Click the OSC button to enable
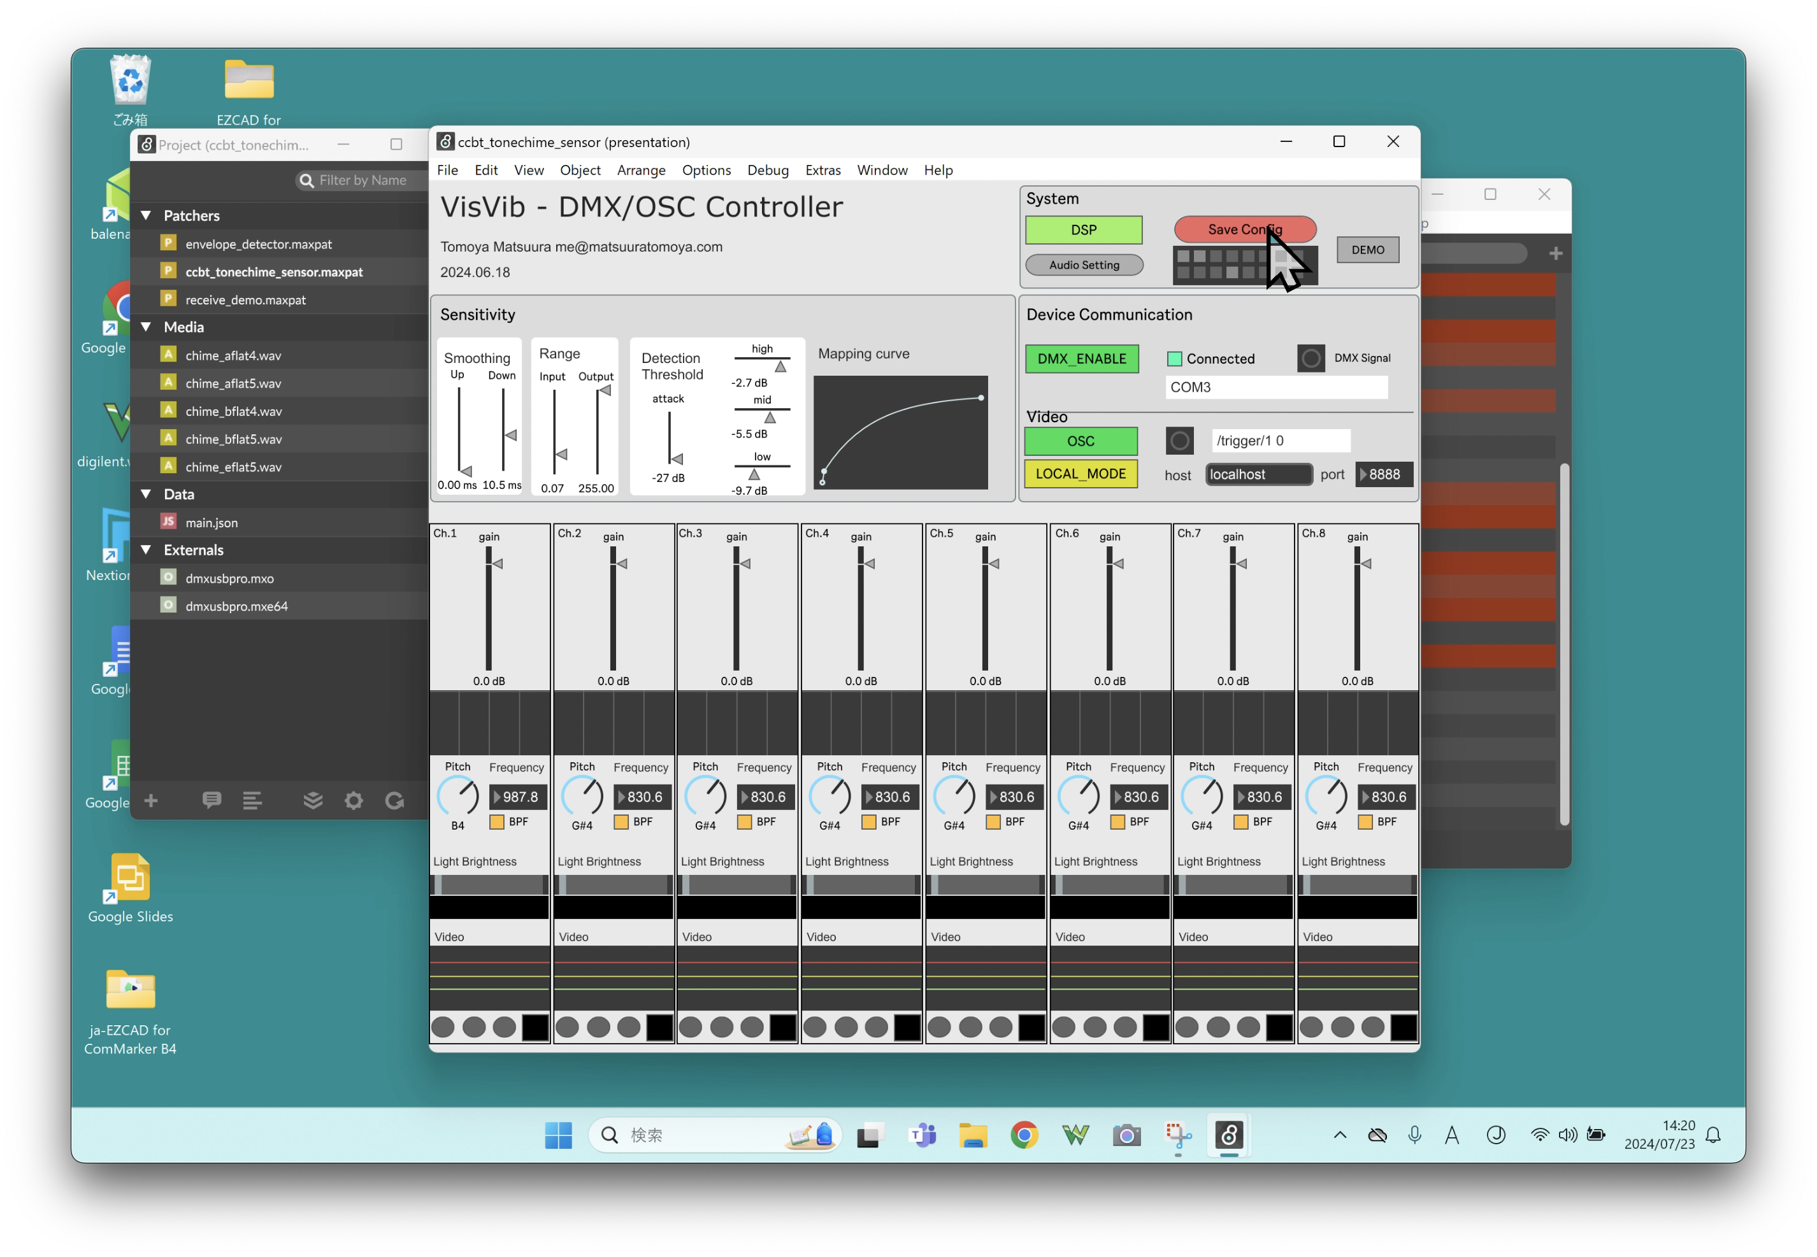The height and width of the screenshot is (1257, 1817). coord(1081,440)
